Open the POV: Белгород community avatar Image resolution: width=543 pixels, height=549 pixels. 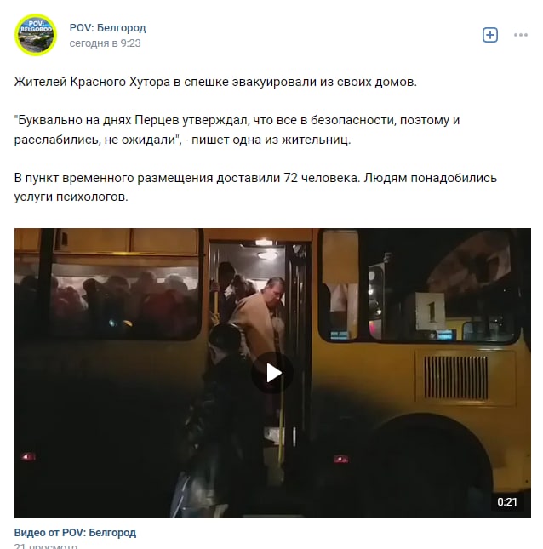pyautogui.click(x=36, y=35)
